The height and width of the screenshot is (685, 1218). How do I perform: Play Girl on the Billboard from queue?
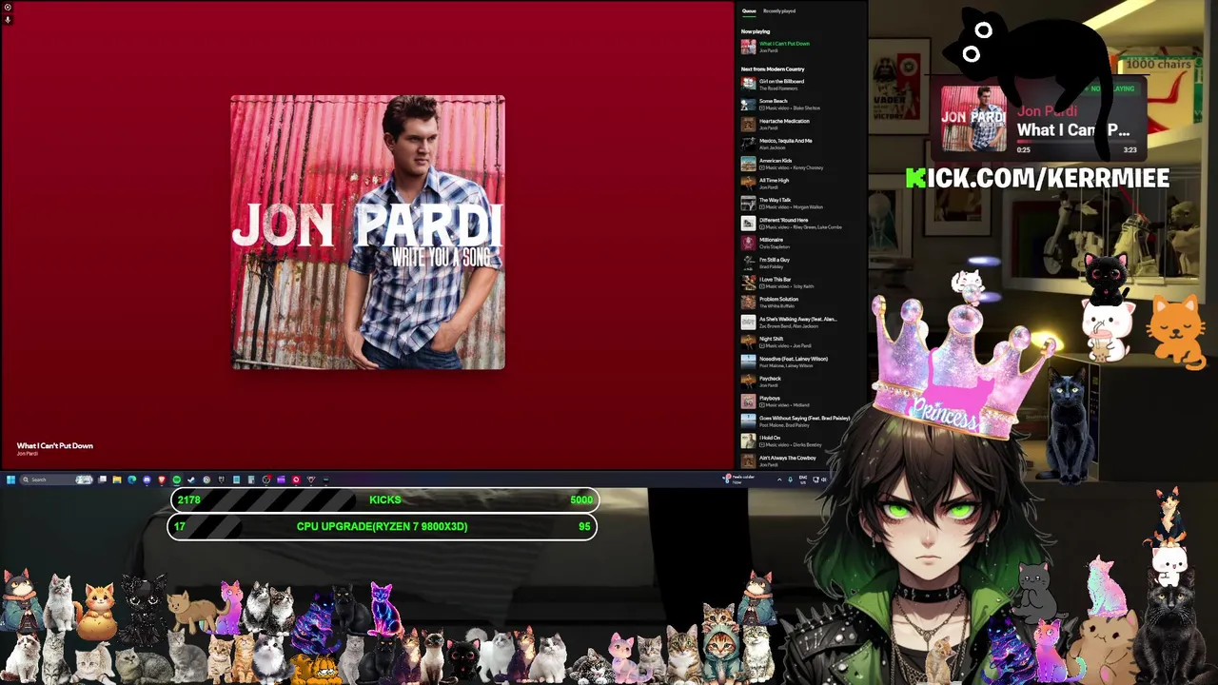coord(799,85)
